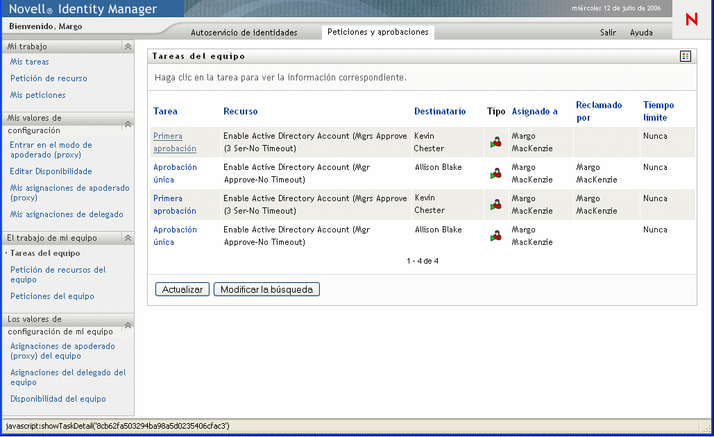Click the type icon in the first Kevin Chester row
Screen dimensions: 714x437
click(x=496, y=142)
